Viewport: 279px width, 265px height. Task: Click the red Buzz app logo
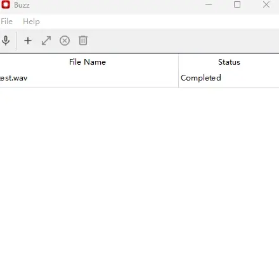[x=6, y=4]
